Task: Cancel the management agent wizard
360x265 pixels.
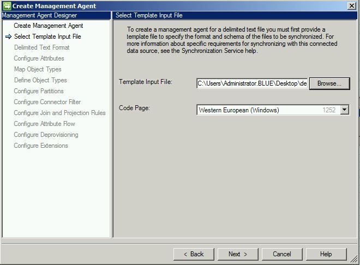Action: point(282,254)
